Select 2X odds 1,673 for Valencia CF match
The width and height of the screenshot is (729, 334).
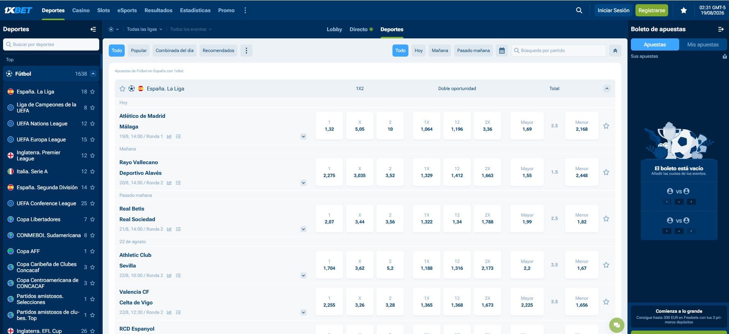[488, 302]
